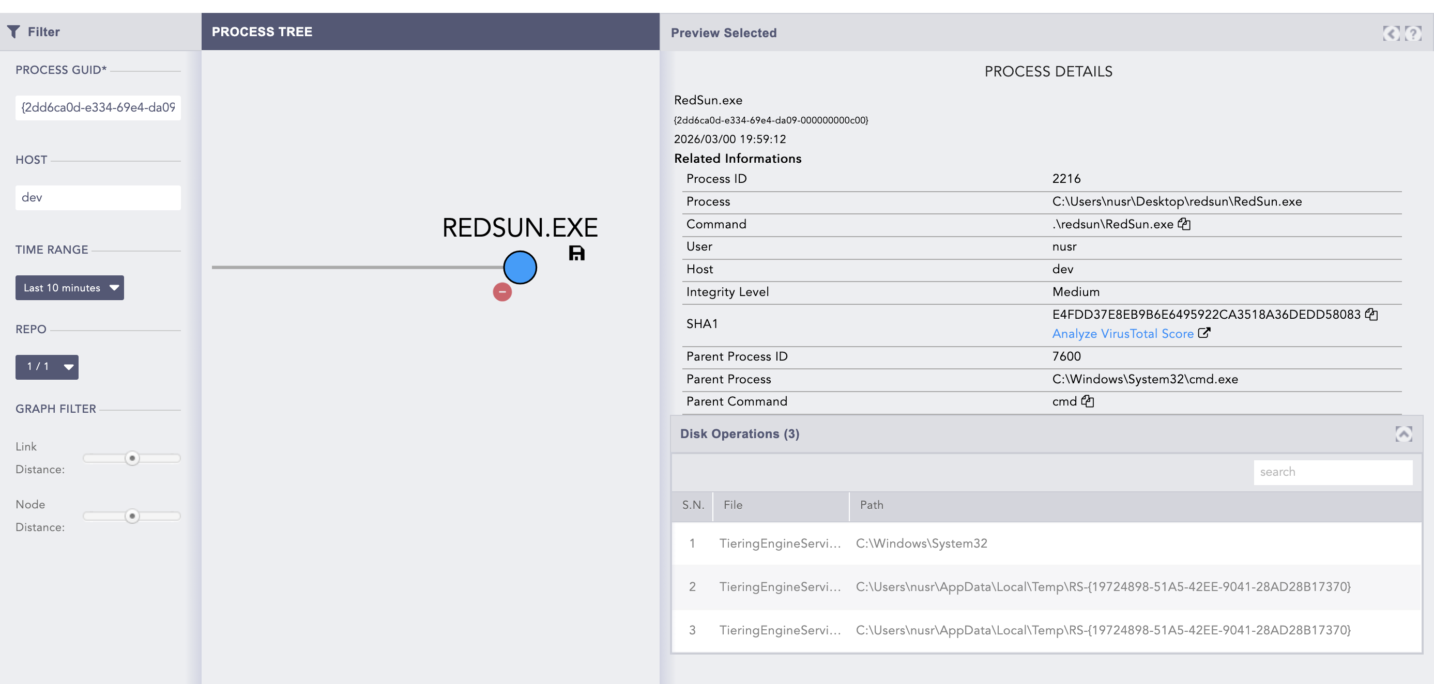Sort by the Path column header
1434x684 pixels.
(871, 505)
